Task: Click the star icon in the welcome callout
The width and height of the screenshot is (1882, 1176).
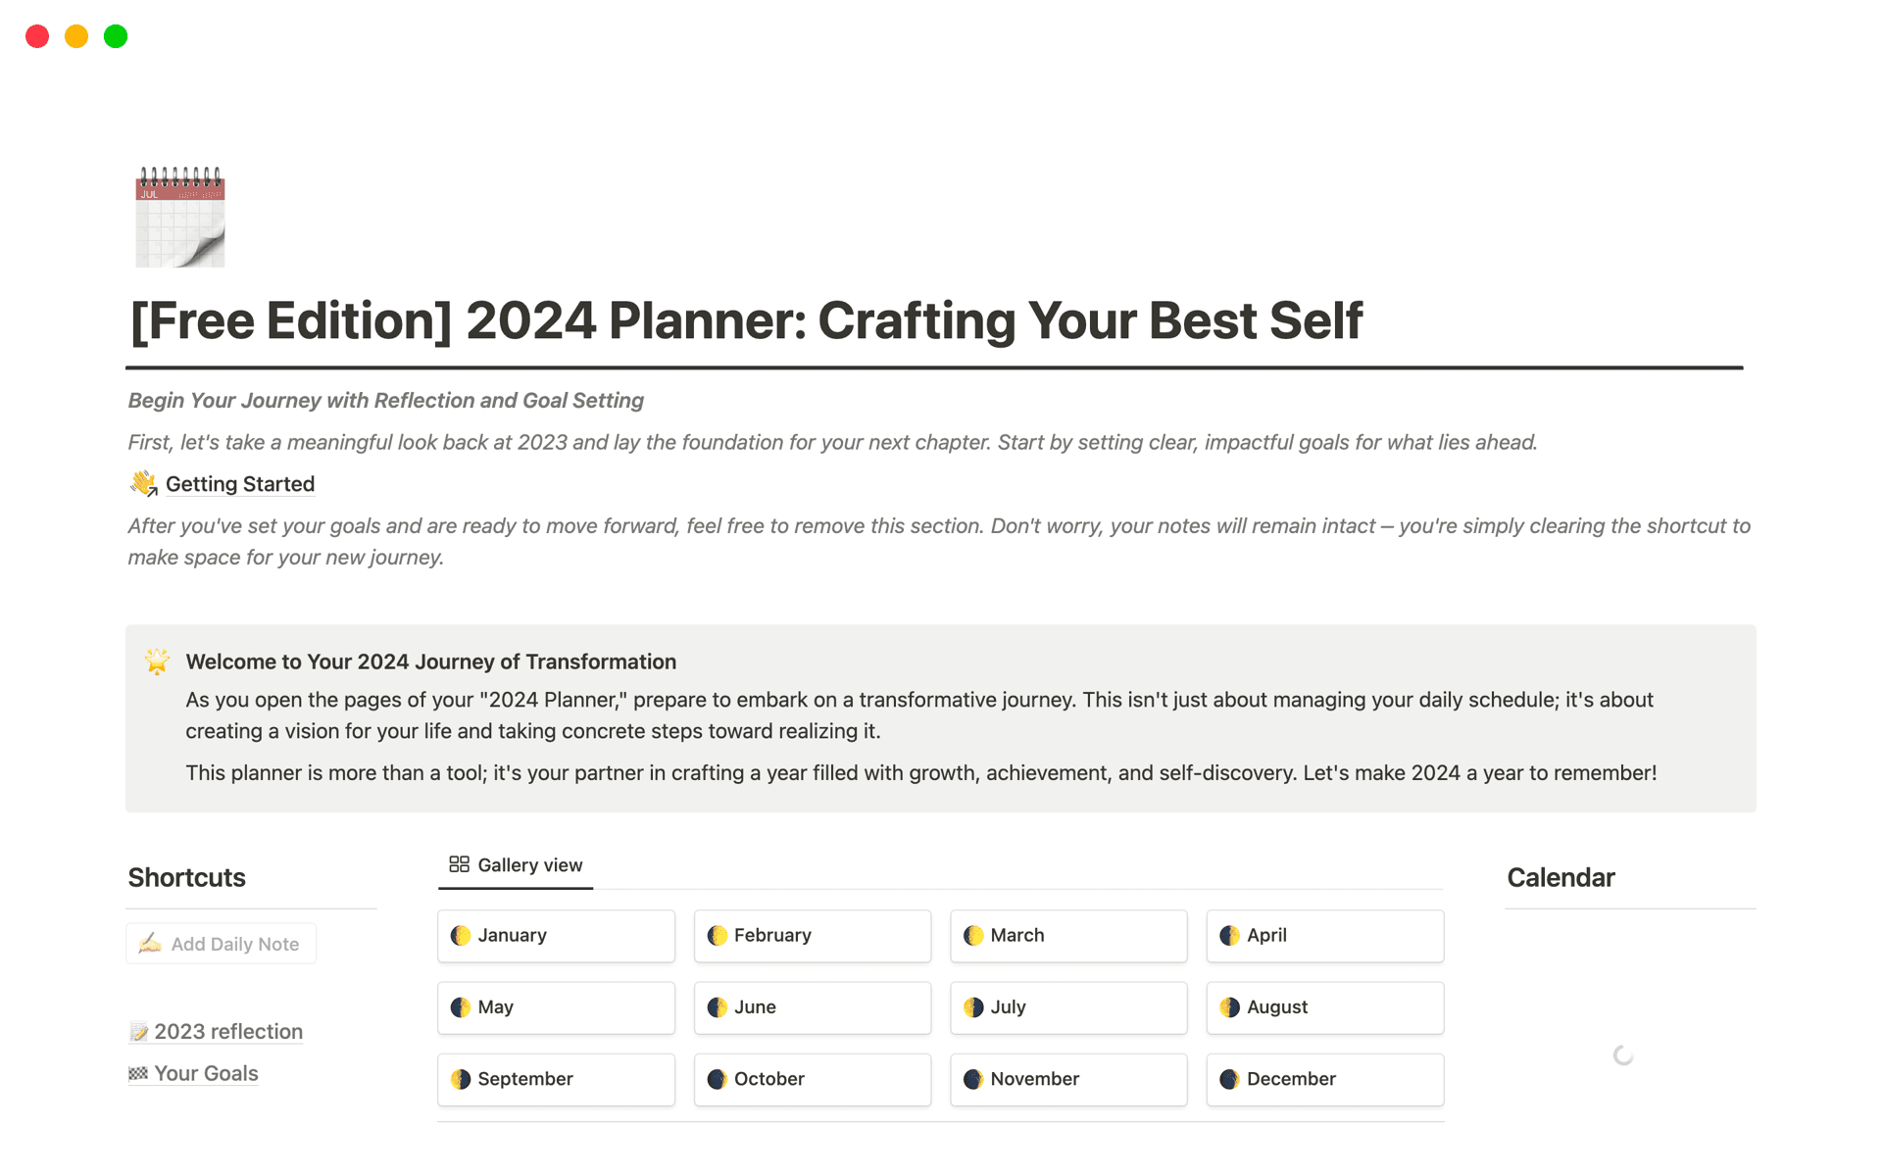Action: click(157, 661)
